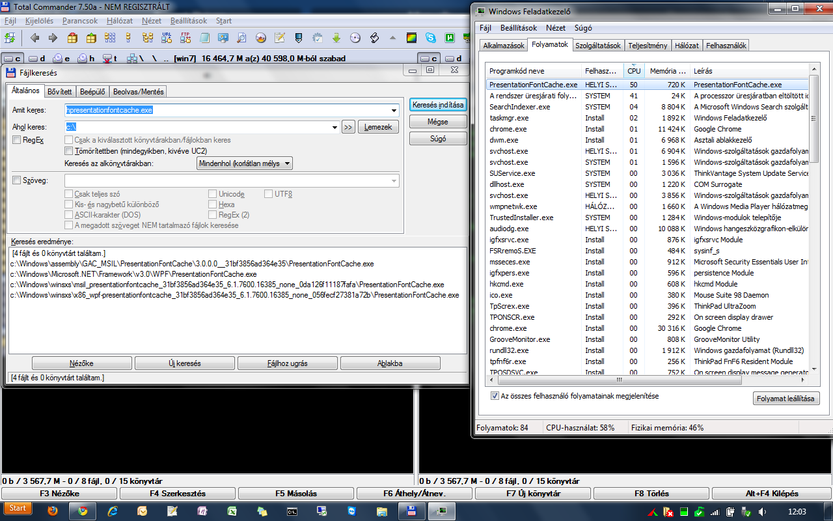
Task: Open the Notepad toolbar icon
Action: 204,38
